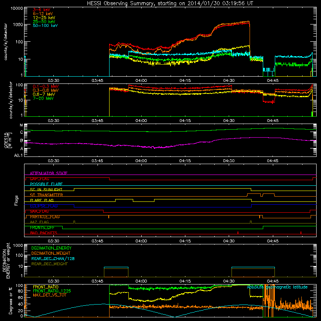The width and height of the screenshot is (321, 321).
Task: Pick the FRONTS_OFF label
Action: 42,228
